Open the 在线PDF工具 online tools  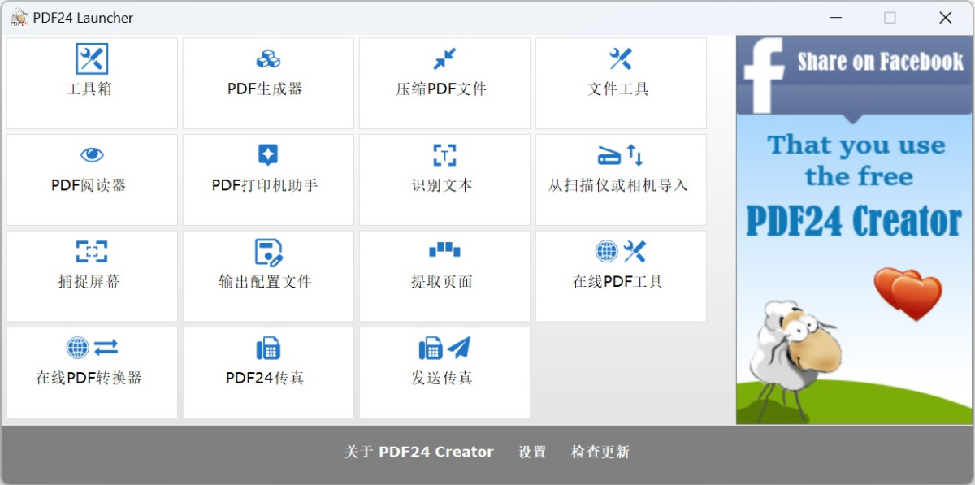[620, 274]
